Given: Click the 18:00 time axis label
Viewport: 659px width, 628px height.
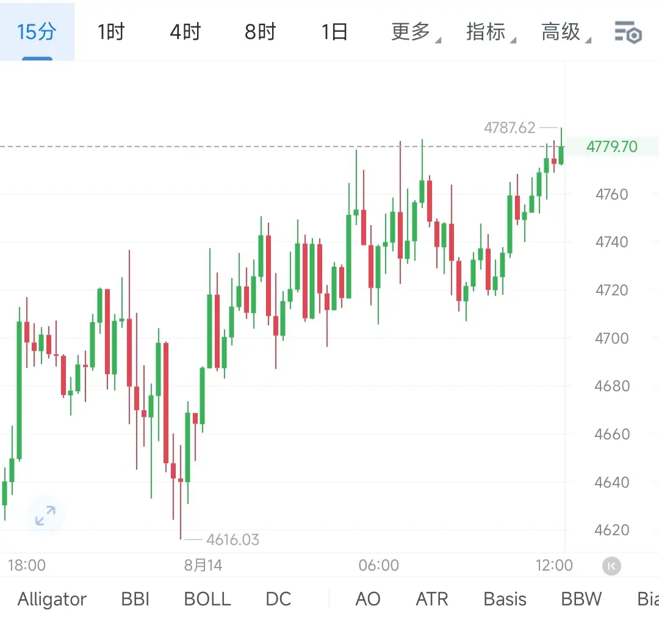Looking at the screenshot, I should [x=26, y=565].
